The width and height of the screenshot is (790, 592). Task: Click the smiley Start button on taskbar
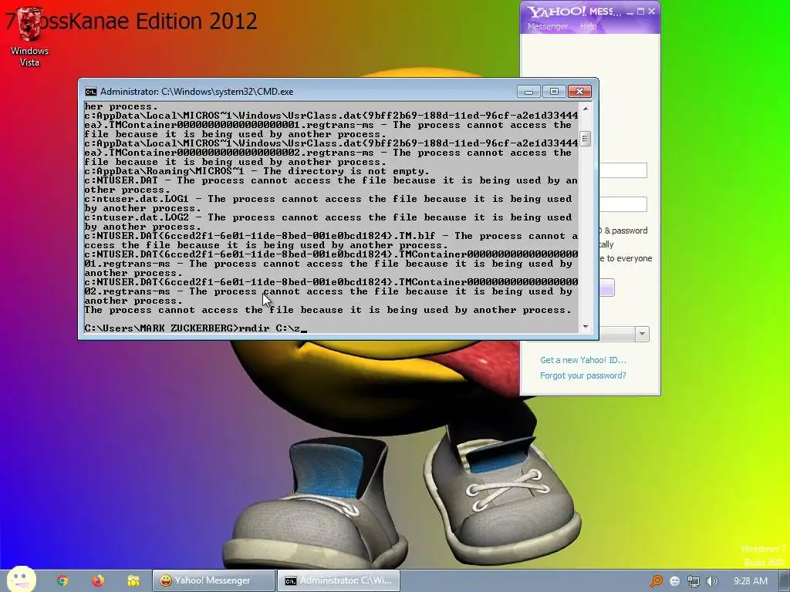click(x=21, y=579)
